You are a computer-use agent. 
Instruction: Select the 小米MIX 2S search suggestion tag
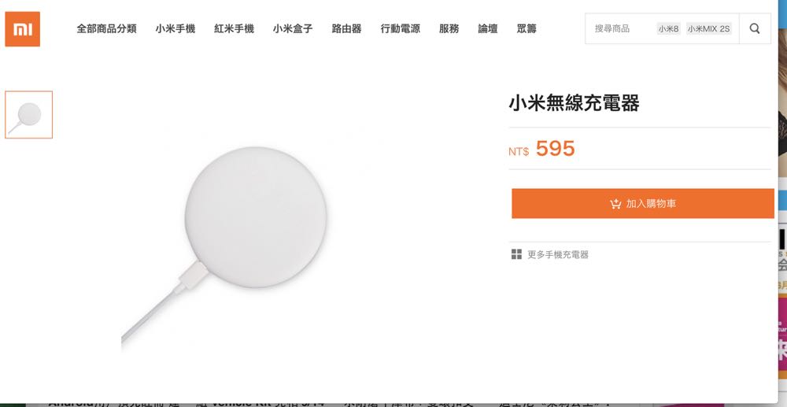click(708, 29)
